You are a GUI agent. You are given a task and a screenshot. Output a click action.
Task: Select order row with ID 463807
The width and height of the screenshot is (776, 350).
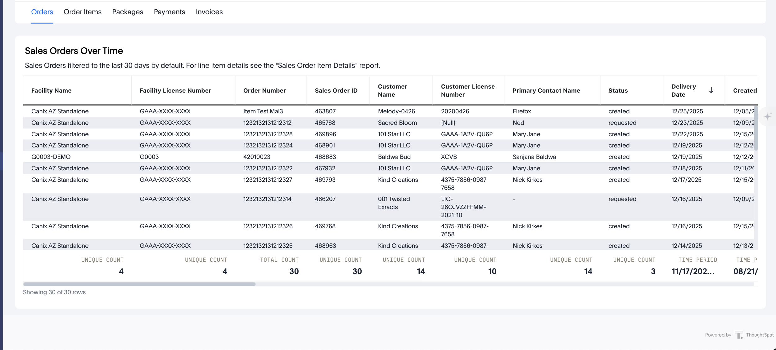point(325,111)
